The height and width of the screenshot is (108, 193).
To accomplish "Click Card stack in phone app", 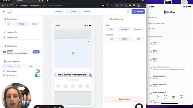I will click(151, 28).
